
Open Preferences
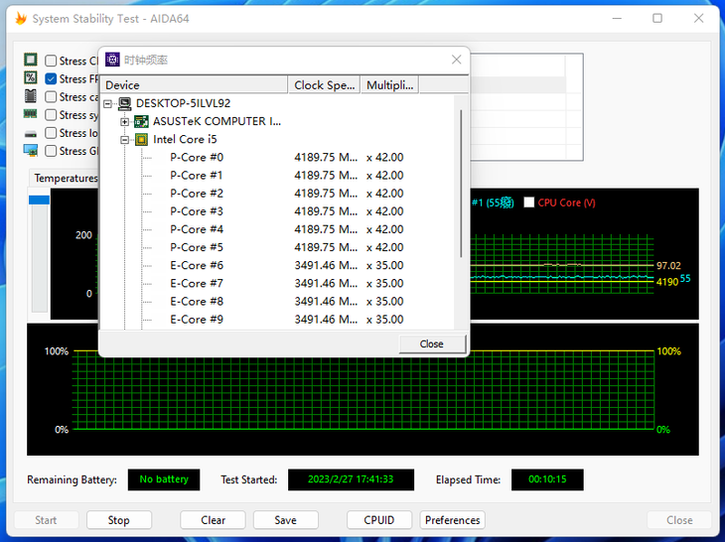452,520
